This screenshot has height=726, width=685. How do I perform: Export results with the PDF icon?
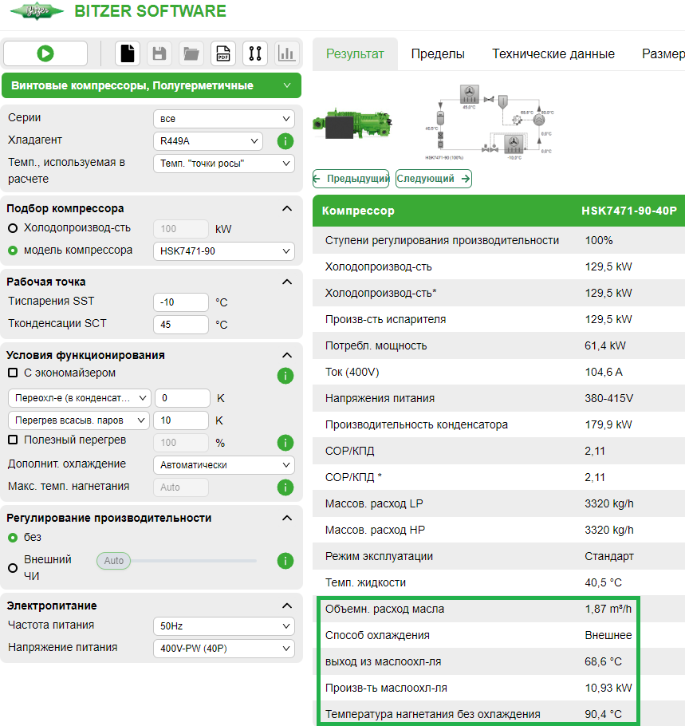point(222,53)
